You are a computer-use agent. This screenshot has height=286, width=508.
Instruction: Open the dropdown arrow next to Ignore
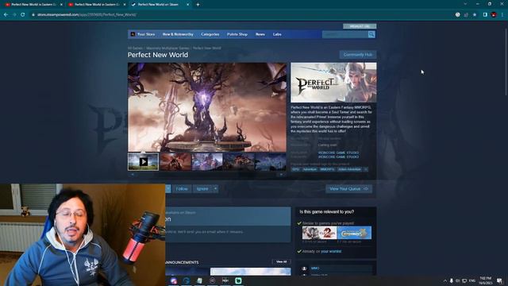pyautogui.click(x=215, y=189)
